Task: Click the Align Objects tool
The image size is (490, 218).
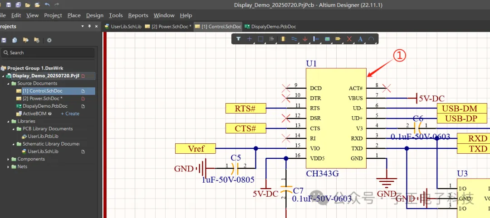Action: (272, 39)
